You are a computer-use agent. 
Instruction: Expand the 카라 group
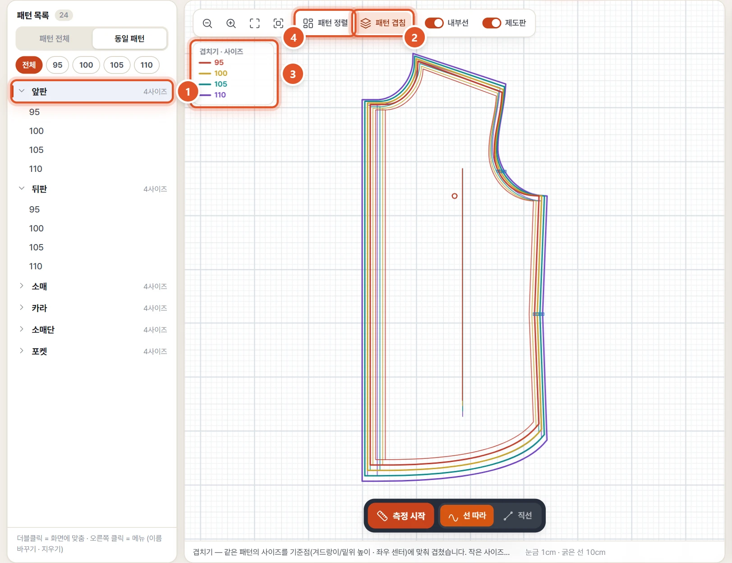click(x=92, y=308)
